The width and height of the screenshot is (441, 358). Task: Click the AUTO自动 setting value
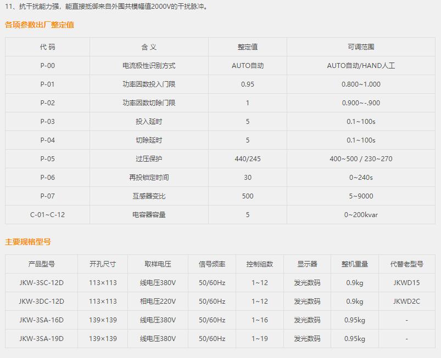(x=248, y=65)
